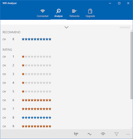This screenshot has width=133, height=139.
Task: Select the recommended CH 8 blue stars
Action: [x=37, y=39]
